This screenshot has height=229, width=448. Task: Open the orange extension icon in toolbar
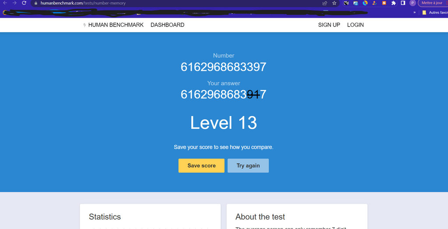384,3
